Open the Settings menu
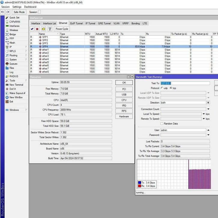This screenshot has width=218, height=218. (x=17, y=7)
